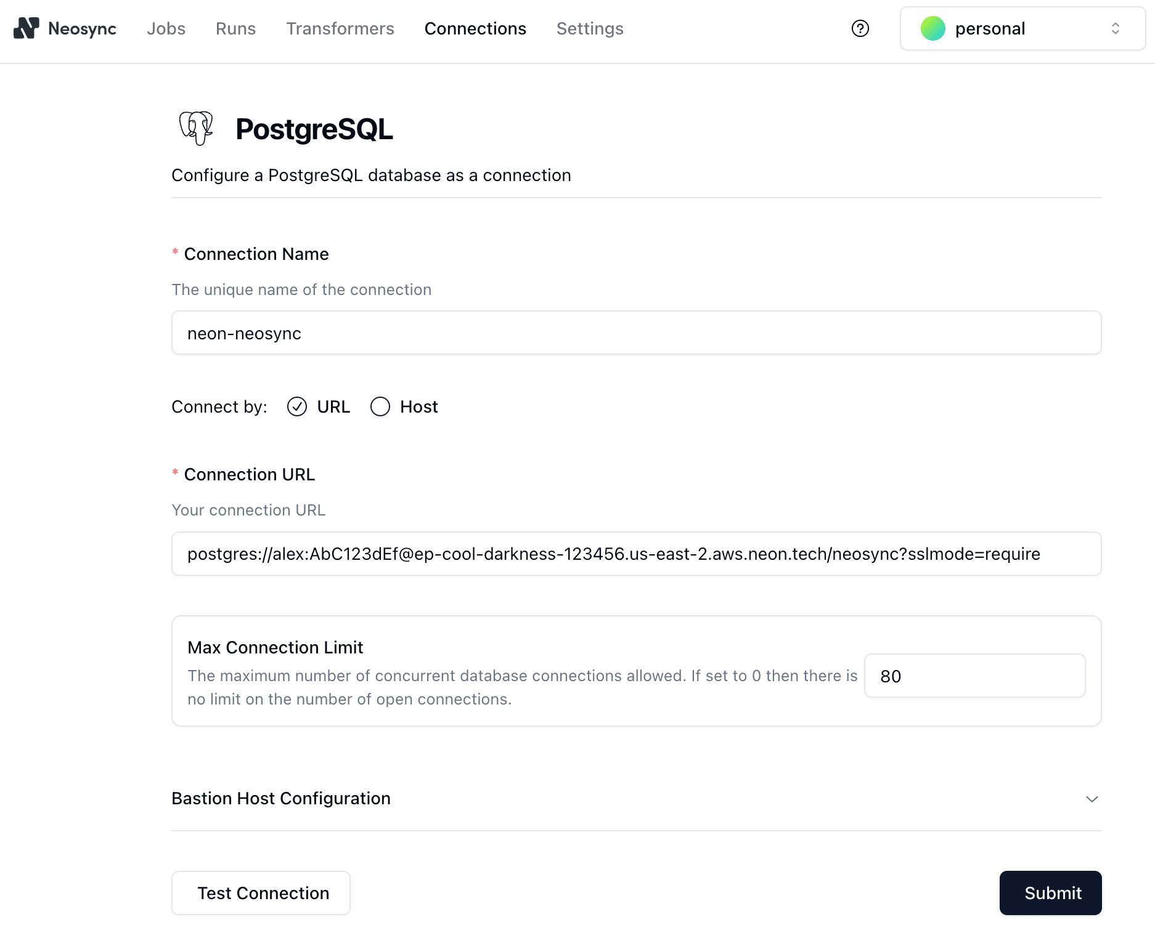Click into the Connection URL field
1155x941 pixels.
[636, 554]
